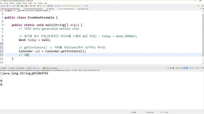Open the Search view tab
Screen dimensions: 204x114
29,68
